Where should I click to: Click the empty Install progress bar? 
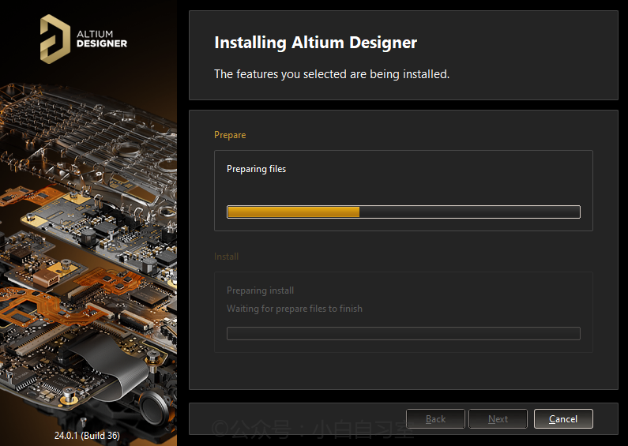tap(404, 333)
